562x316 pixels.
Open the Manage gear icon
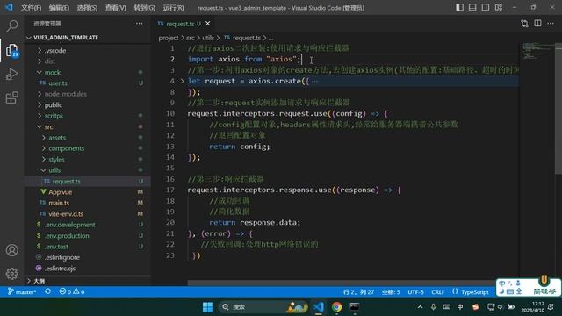(x=11, y=274)
